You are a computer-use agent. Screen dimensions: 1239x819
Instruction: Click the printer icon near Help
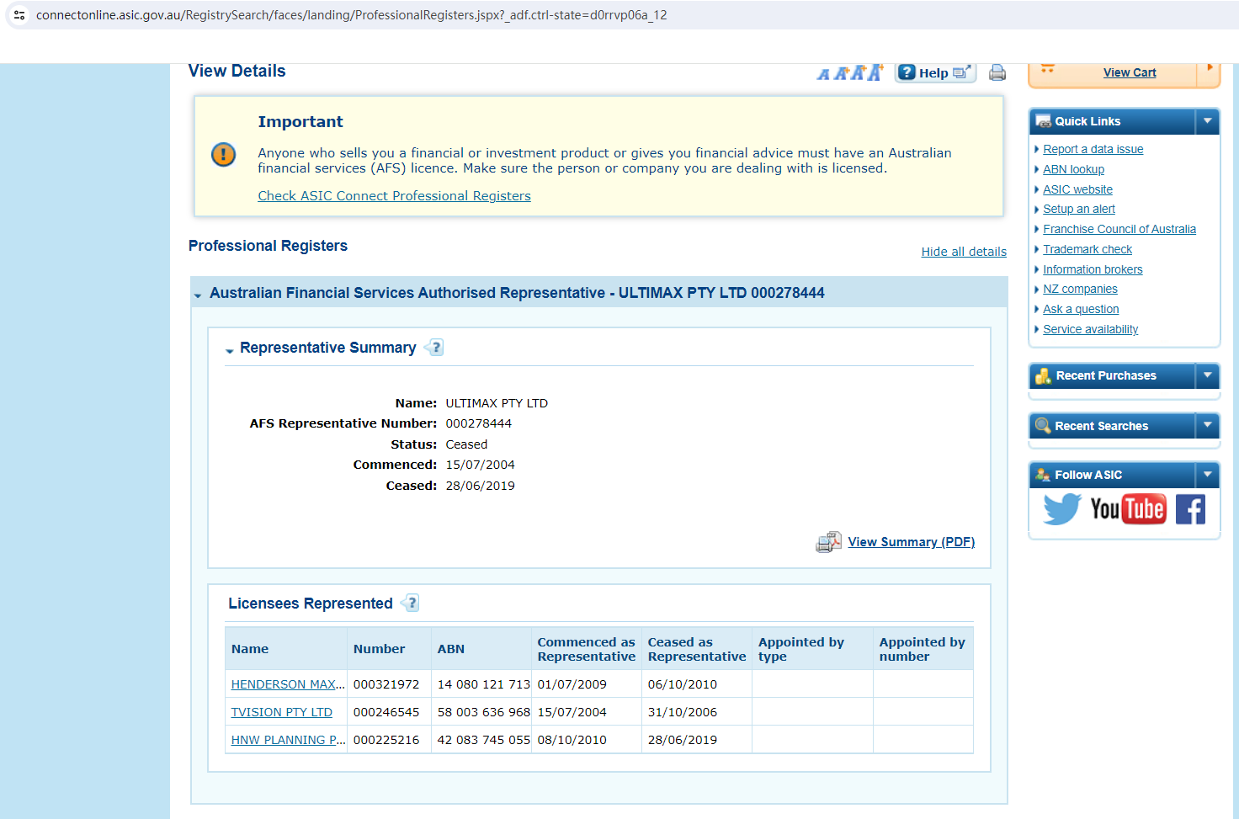[997, 72]
